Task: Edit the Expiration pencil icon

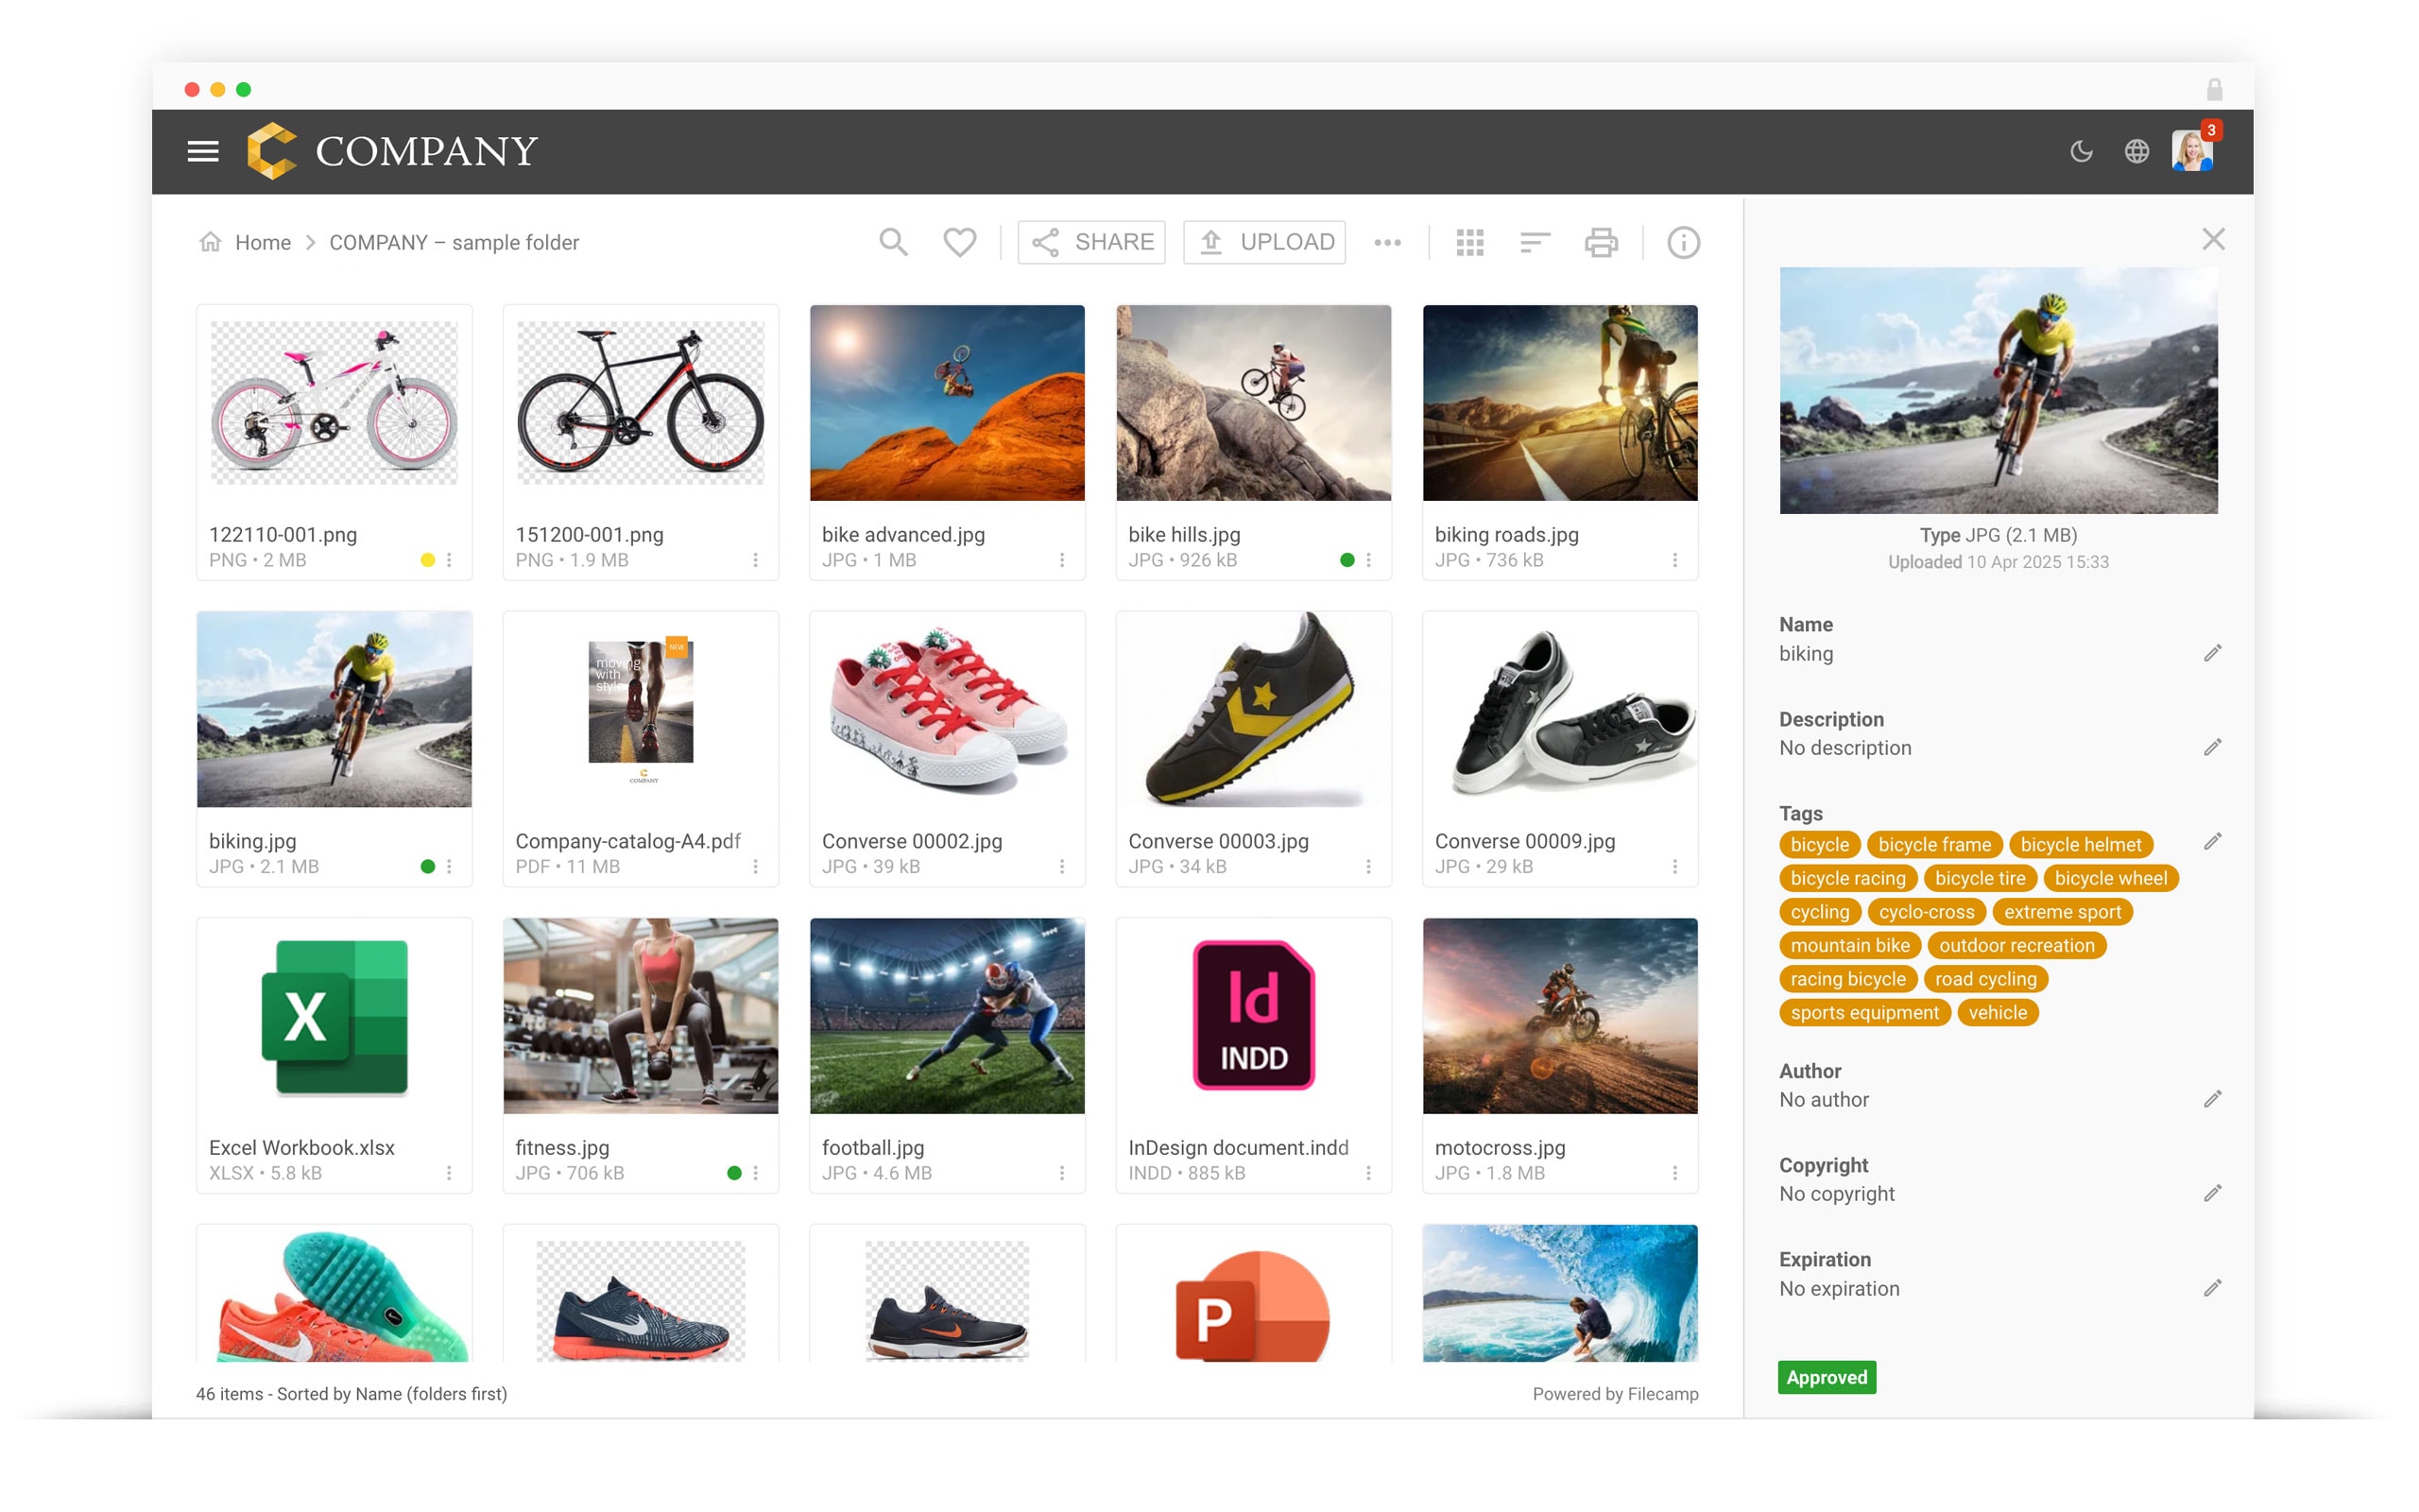Action: tap(2212, 1288)
